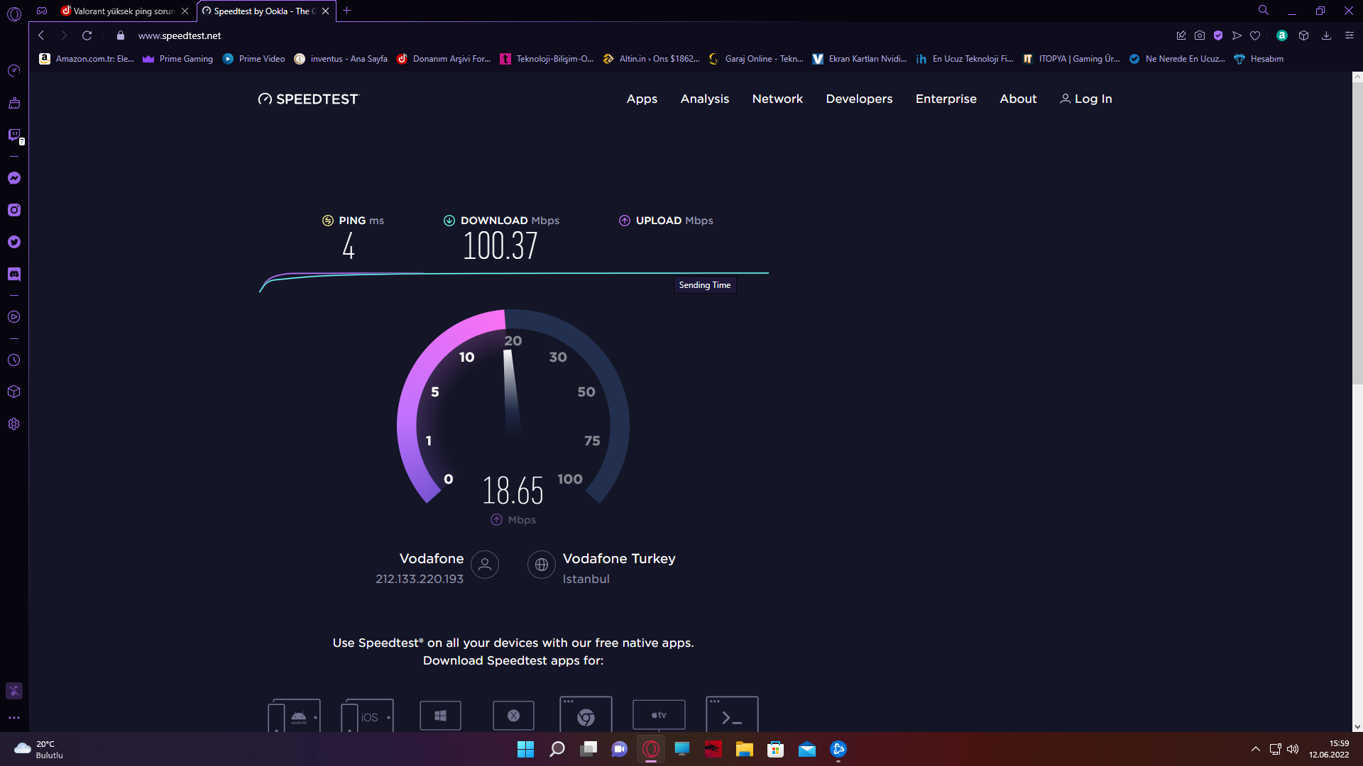
Task: Open browser history in the sidebar
Action: coord(14,360)
